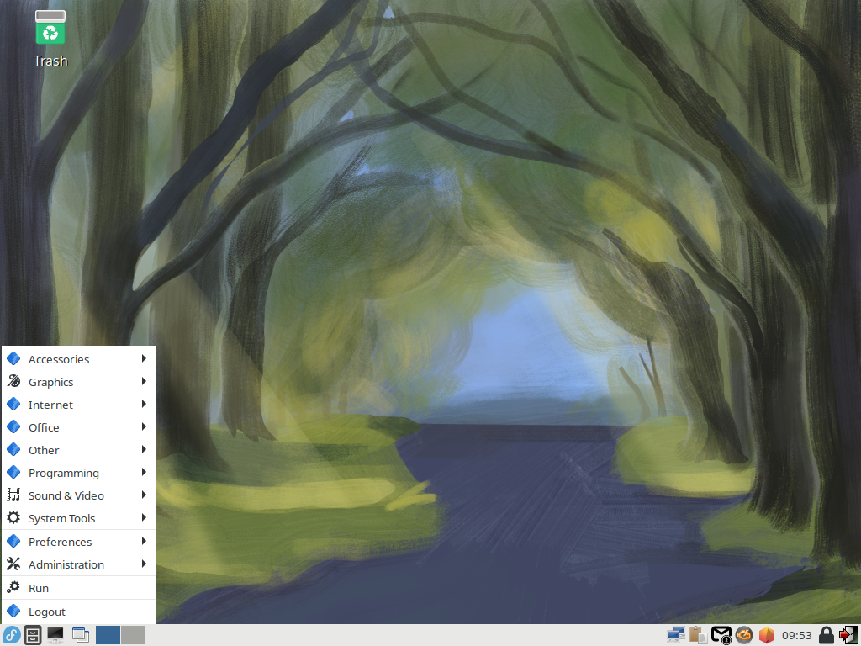The height and width of the screenshot is (646, 861).
Task: Click the lock screen padlock icon
Action: (826, 635)
